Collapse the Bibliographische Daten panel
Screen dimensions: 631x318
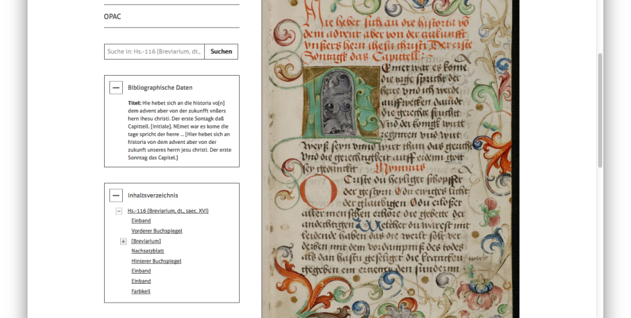pos(116,88)
